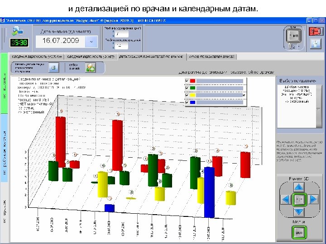
Task: Open the indicators analysis fourth tab
Action: tap(212, 56)
